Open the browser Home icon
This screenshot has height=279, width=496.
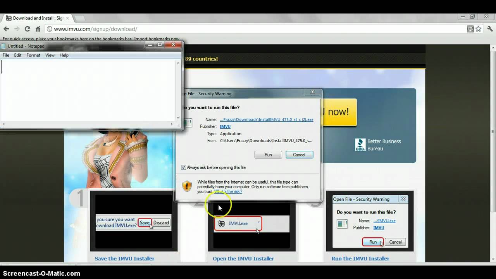[x=38, y=29]
